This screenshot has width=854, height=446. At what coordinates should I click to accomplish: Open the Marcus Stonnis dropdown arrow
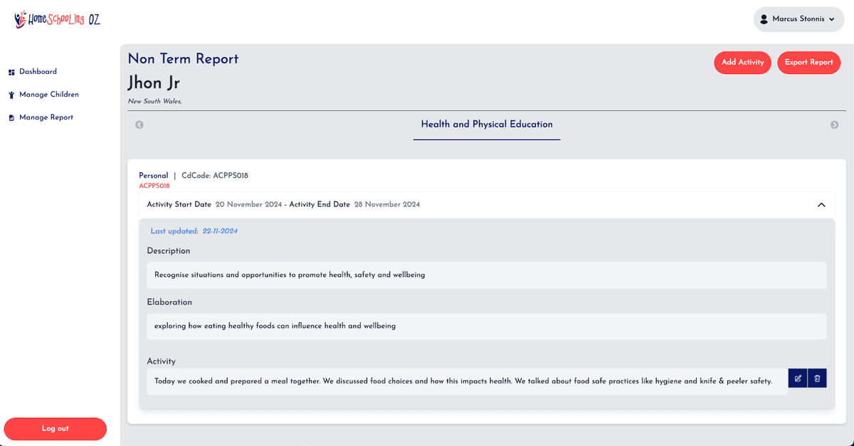click(x=831, y=19)
